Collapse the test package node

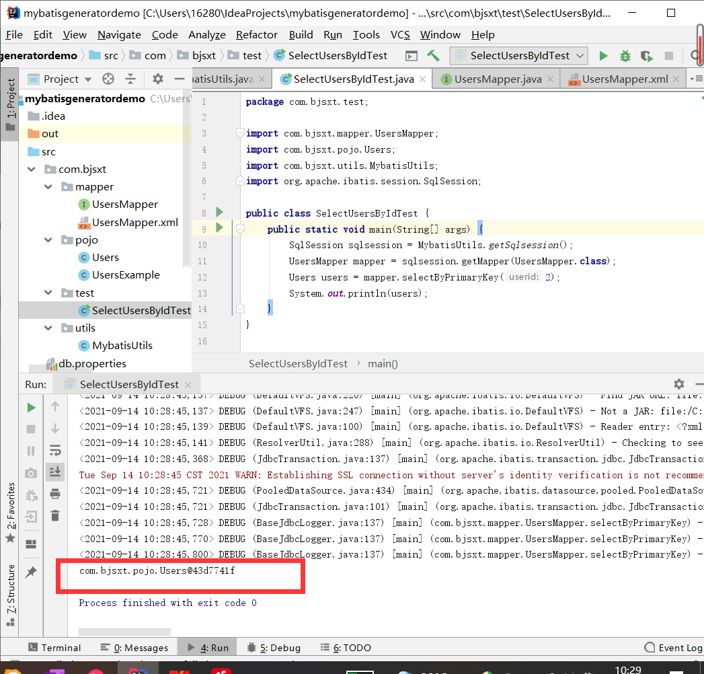pos(48,293)
